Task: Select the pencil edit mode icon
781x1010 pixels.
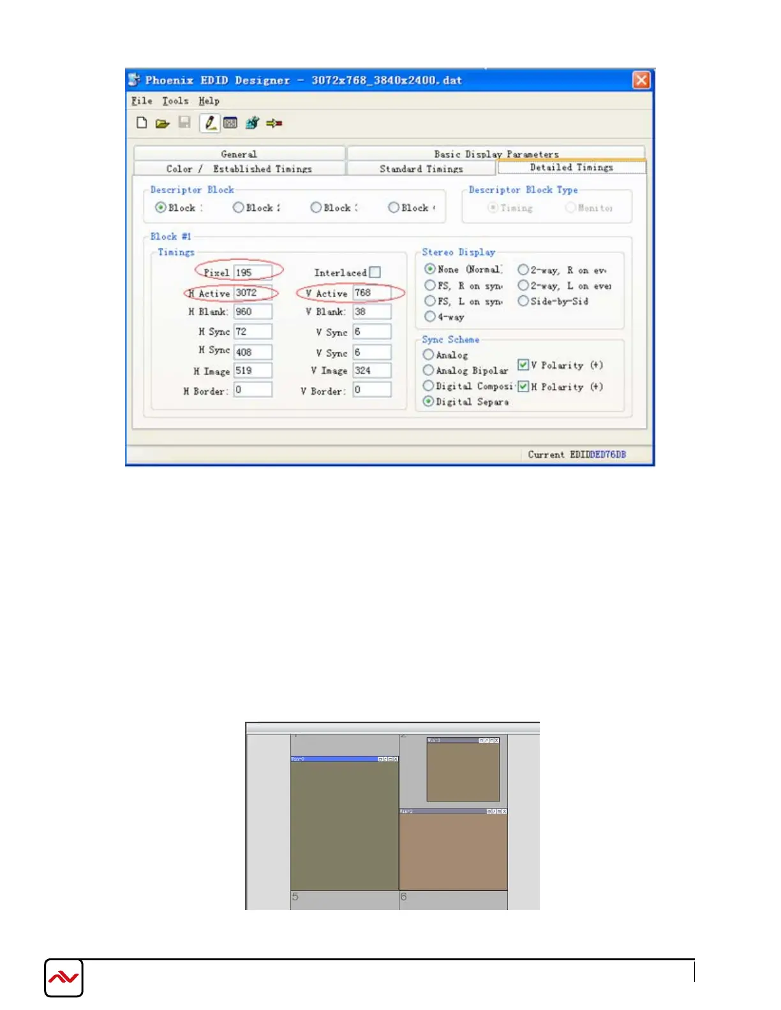Action: [209, 122]
